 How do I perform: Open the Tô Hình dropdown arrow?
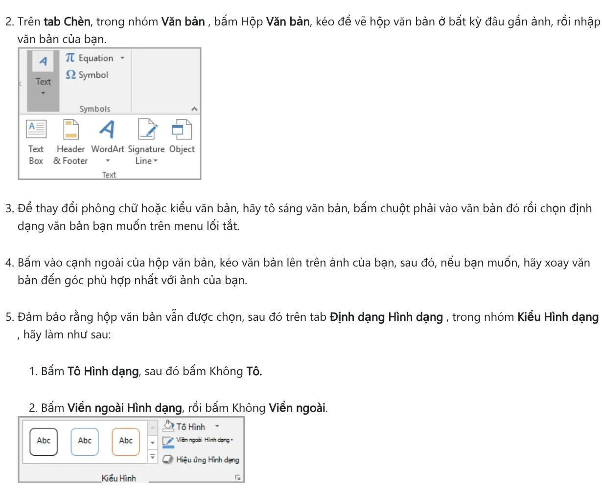click(217, 426)
